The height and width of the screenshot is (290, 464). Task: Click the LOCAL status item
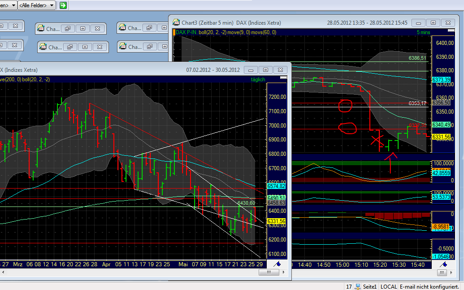point(388,286)
